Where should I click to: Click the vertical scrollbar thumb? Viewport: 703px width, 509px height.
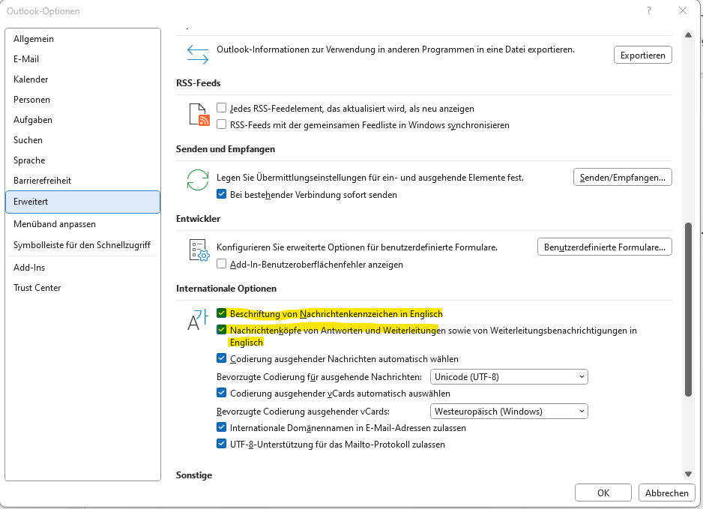pos(688,310)
